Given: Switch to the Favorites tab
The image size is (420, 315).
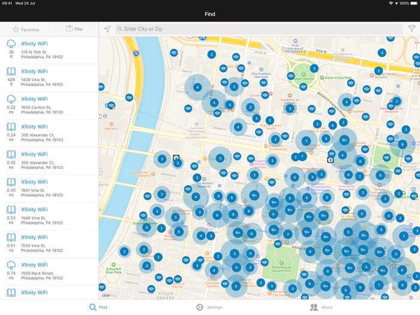Looking at the screenshot, I should tap(26, 29).
